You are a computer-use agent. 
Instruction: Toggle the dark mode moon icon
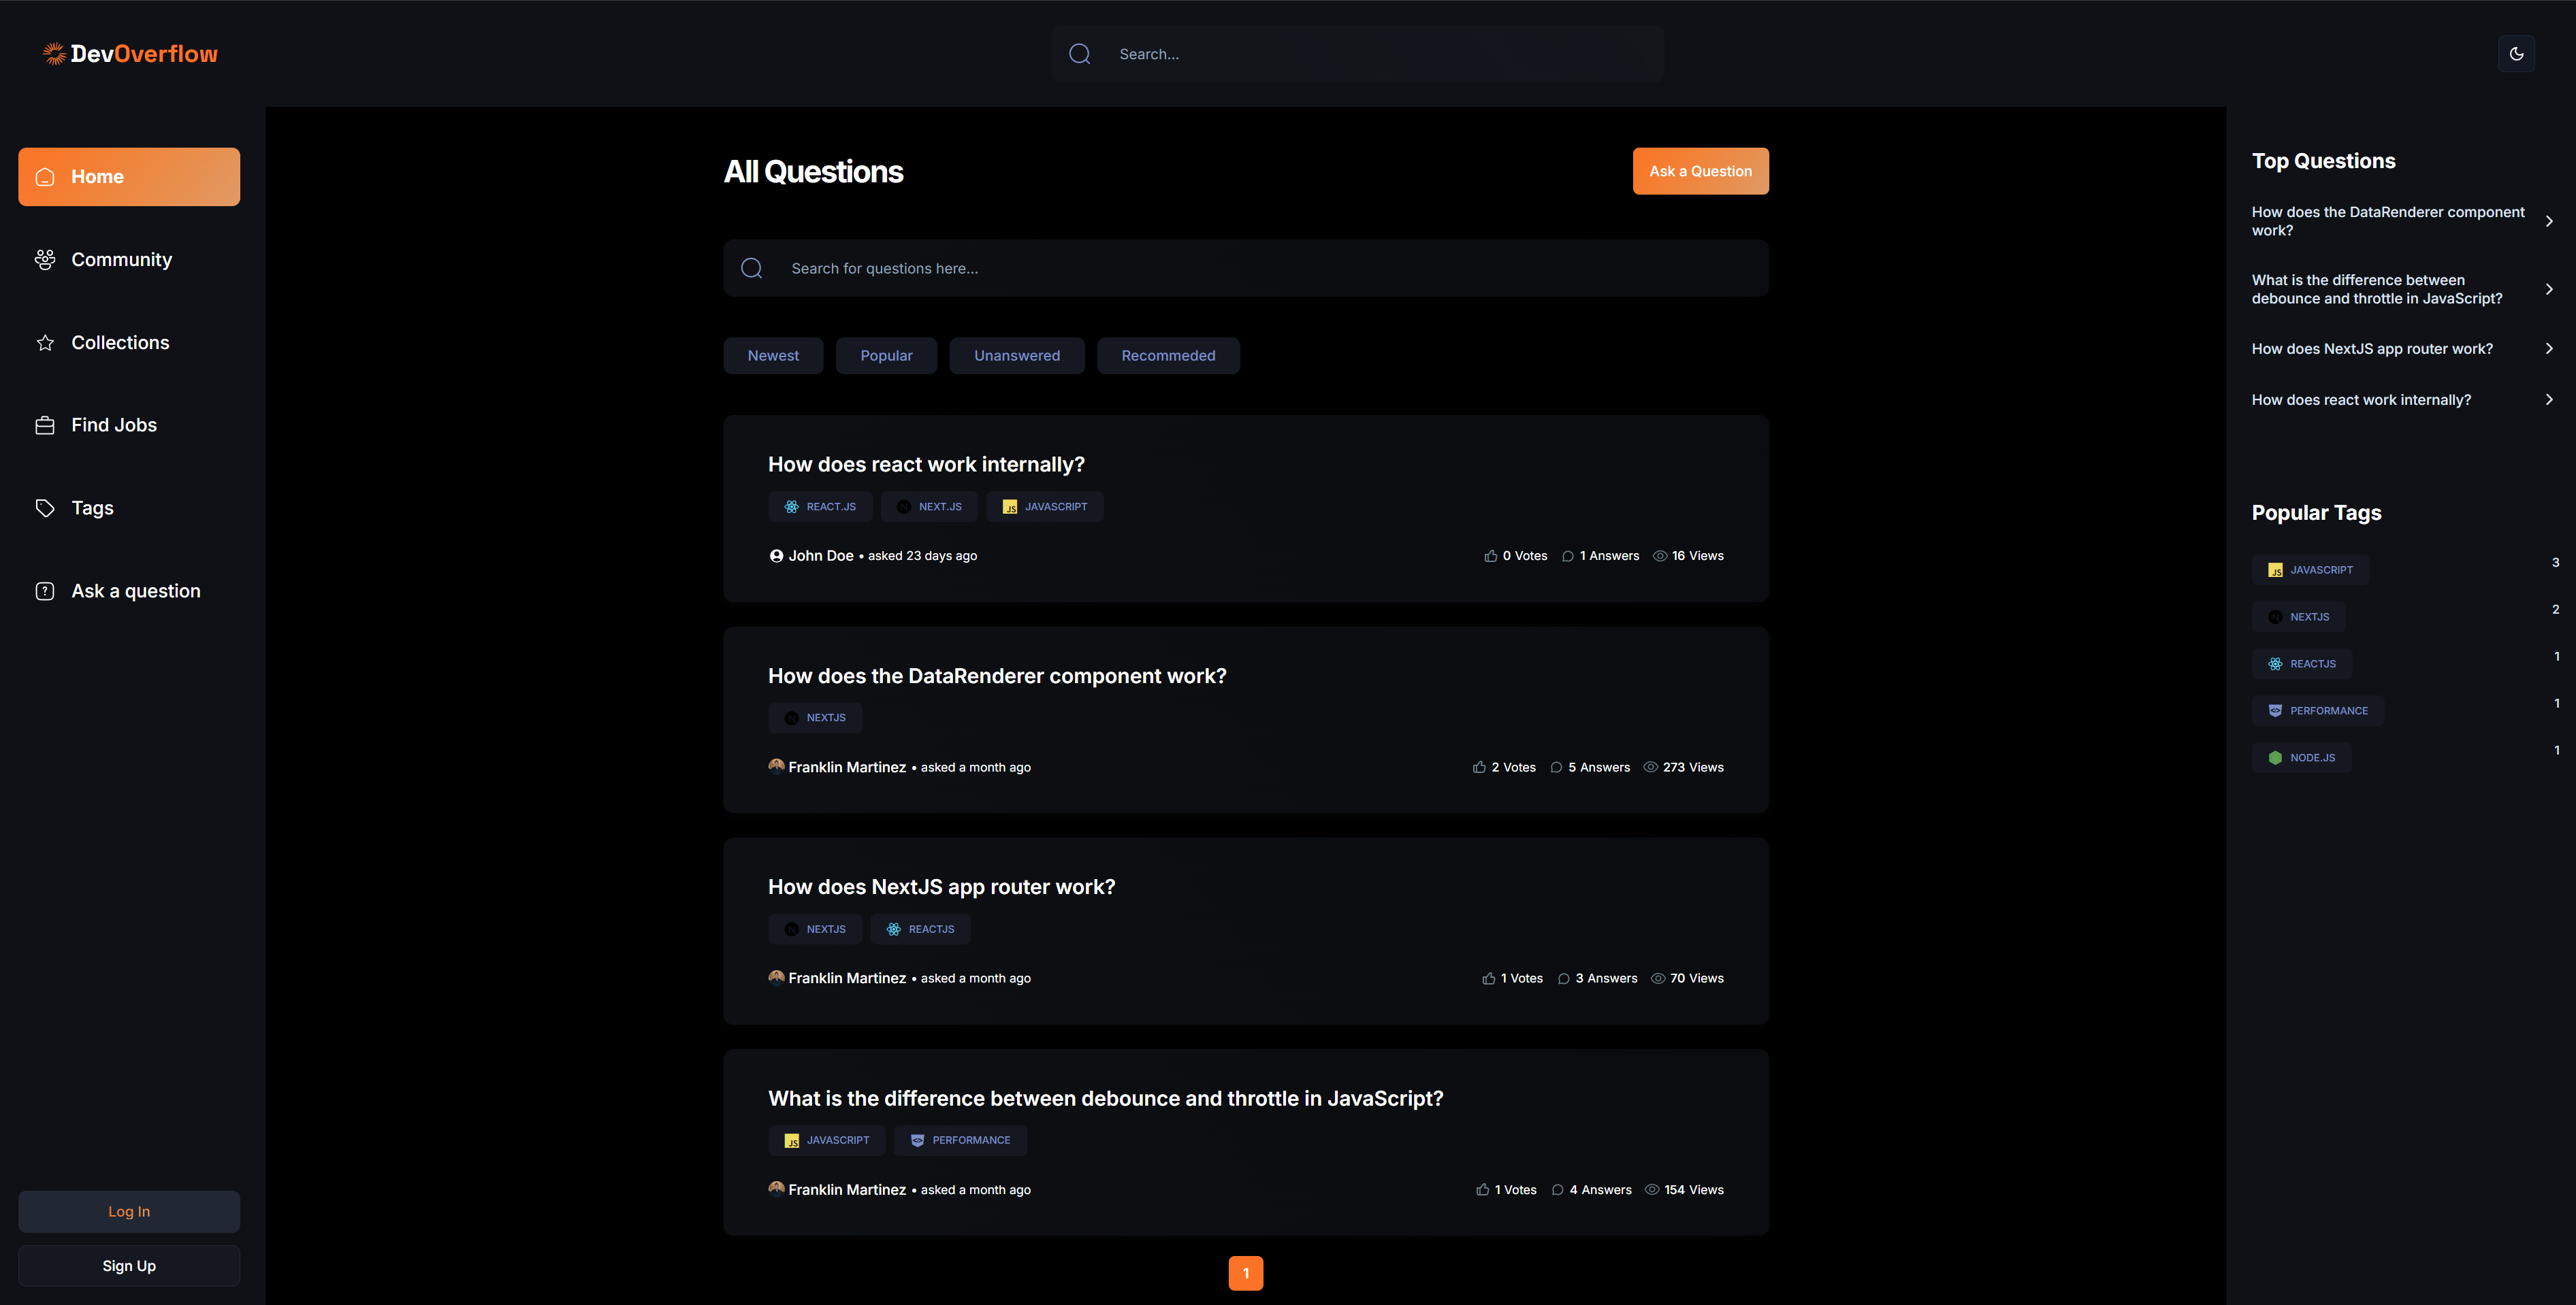2516,54
